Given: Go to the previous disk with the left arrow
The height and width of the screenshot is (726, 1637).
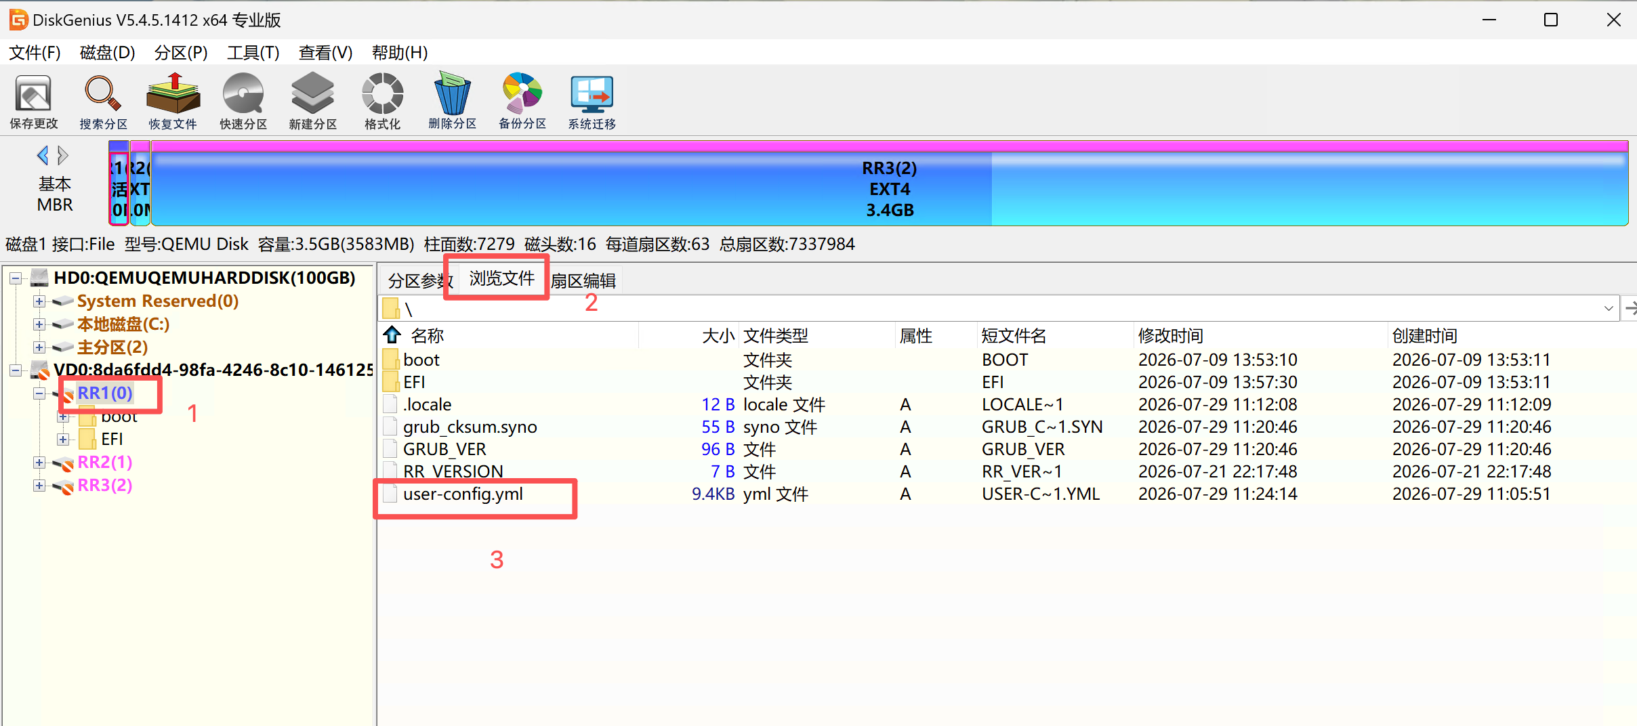Looking at the screenshot, I should (43, 156).
